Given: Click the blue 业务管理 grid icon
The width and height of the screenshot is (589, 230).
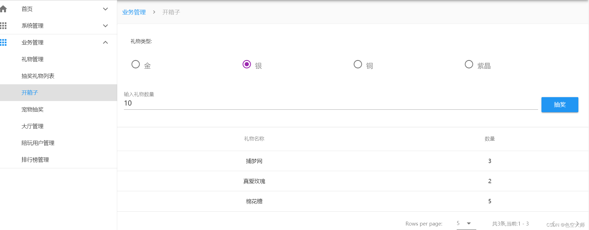Looking at the screenshot, I should coord(3,42).
